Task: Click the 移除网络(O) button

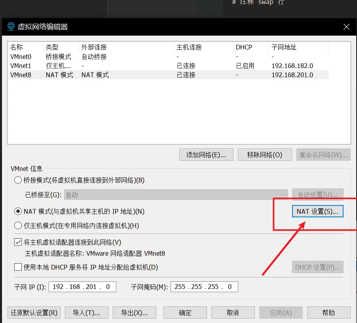Action: click(x=265, y=155)
